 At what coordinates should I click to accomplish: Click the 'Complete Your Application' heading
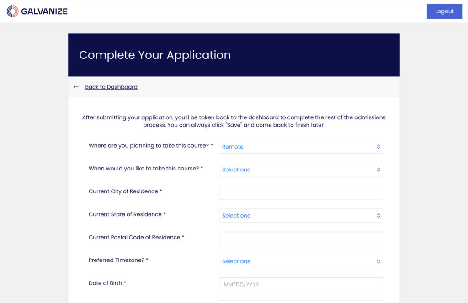click(x=155, y=55)
